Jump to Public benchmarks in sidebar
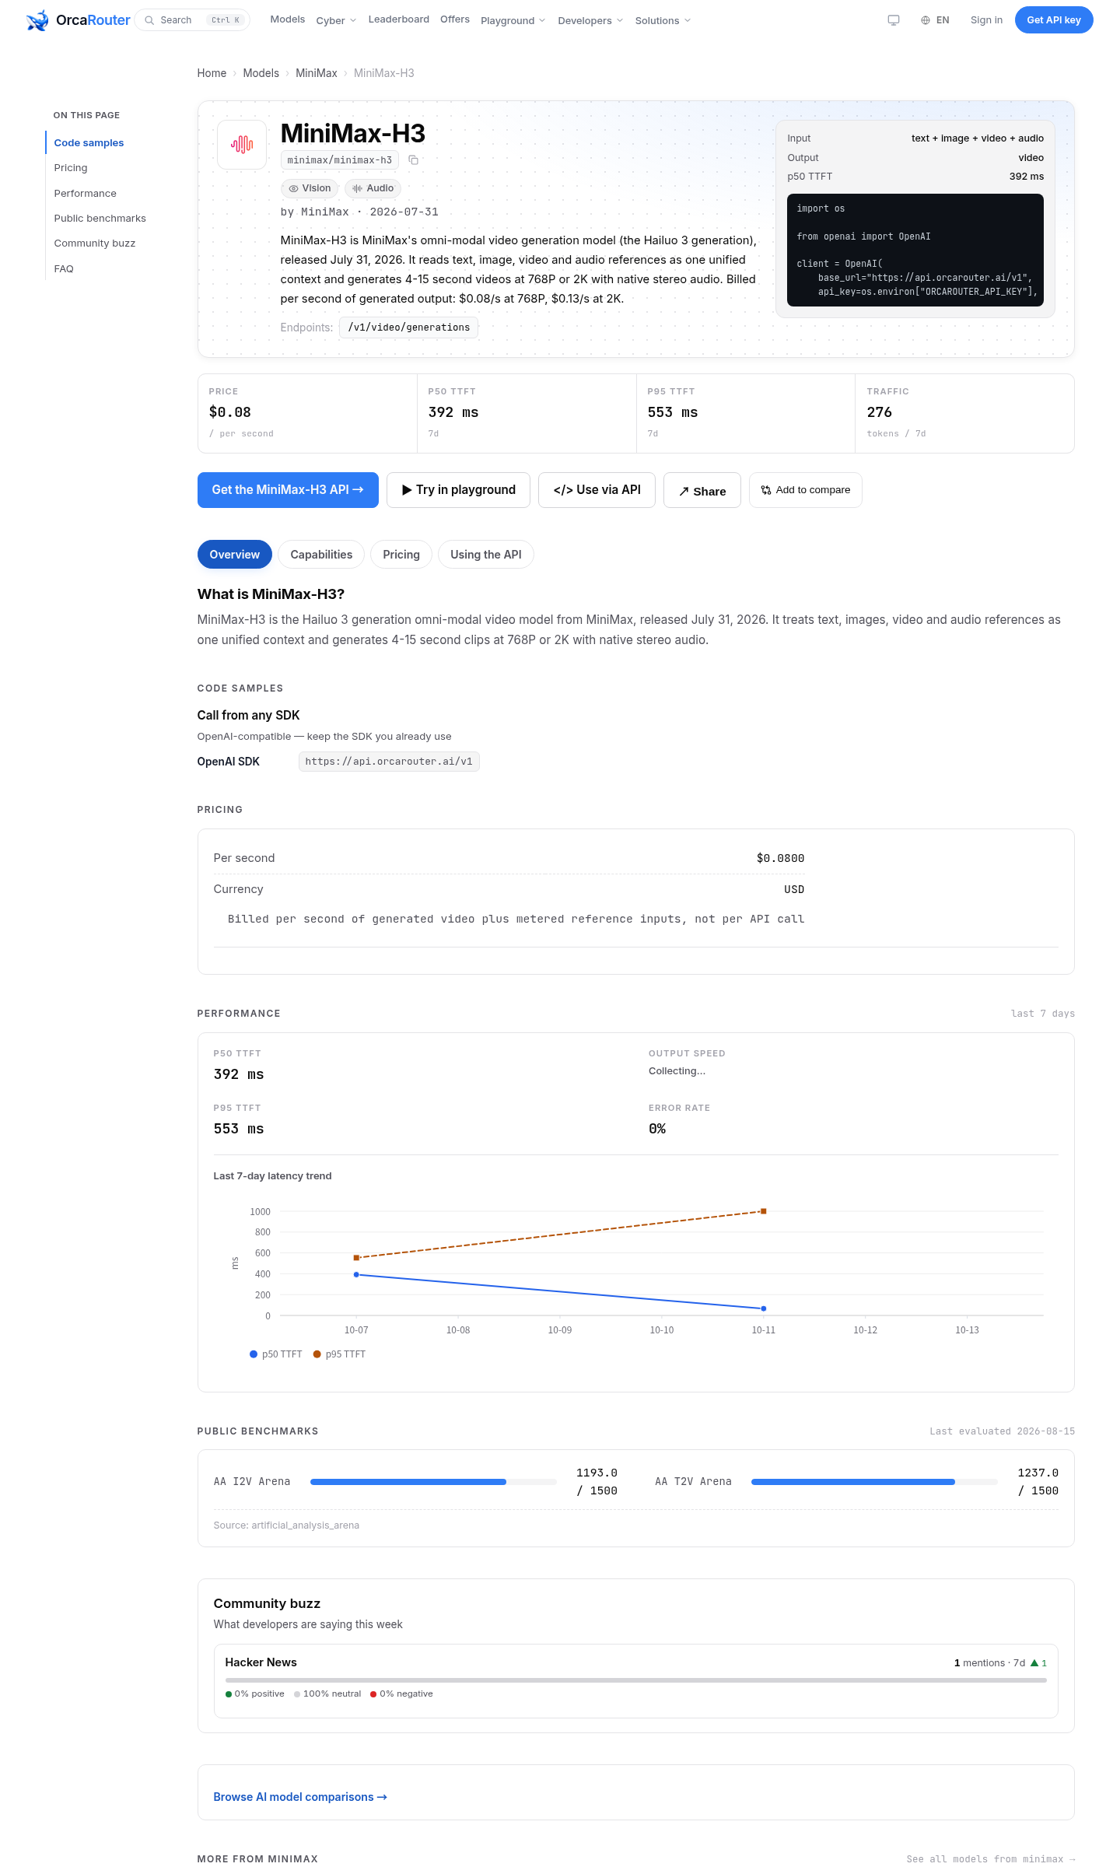1120x1867 pixels. [100, 219]
